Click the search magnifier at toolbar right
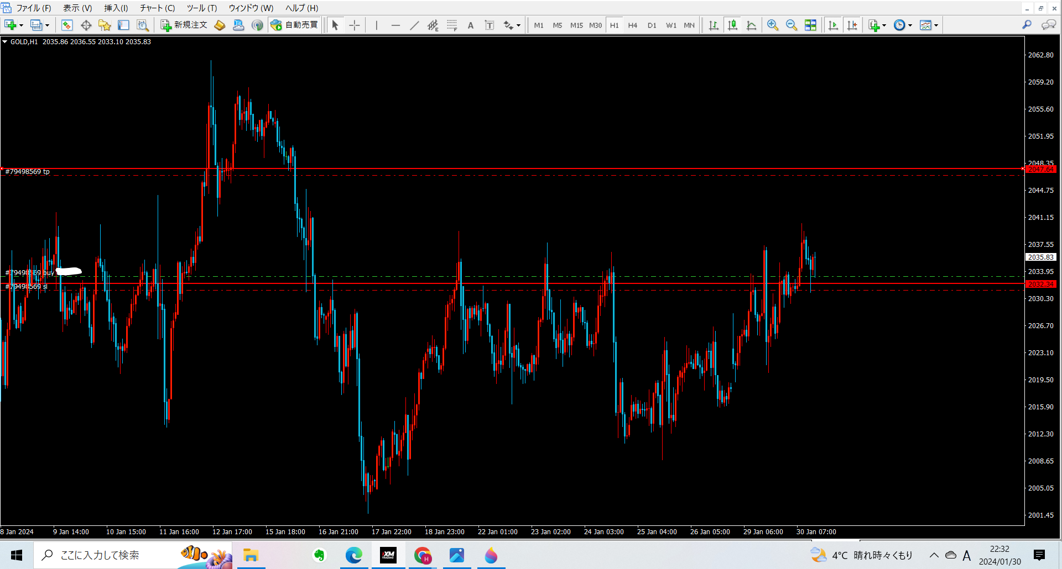Image resolution: width=1062 pixels, height=569 pixels. pyautogui.click(x=1027, y=25)
